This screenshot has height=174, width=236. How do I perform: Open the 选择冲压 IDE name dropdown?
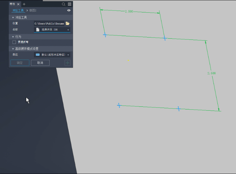click(52, 30)
